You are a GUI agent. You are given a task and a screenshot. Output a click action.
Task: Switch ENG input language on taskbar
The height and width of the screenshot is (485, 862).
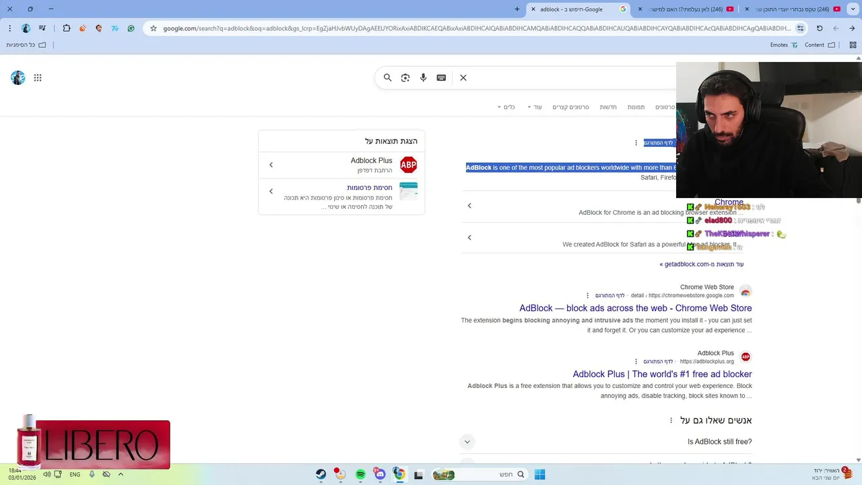click(75, 474)
